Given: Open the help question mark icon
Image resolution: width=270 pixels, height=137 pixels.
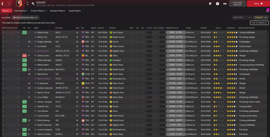Looking at the screenshot, I should [x=217, y=4].
